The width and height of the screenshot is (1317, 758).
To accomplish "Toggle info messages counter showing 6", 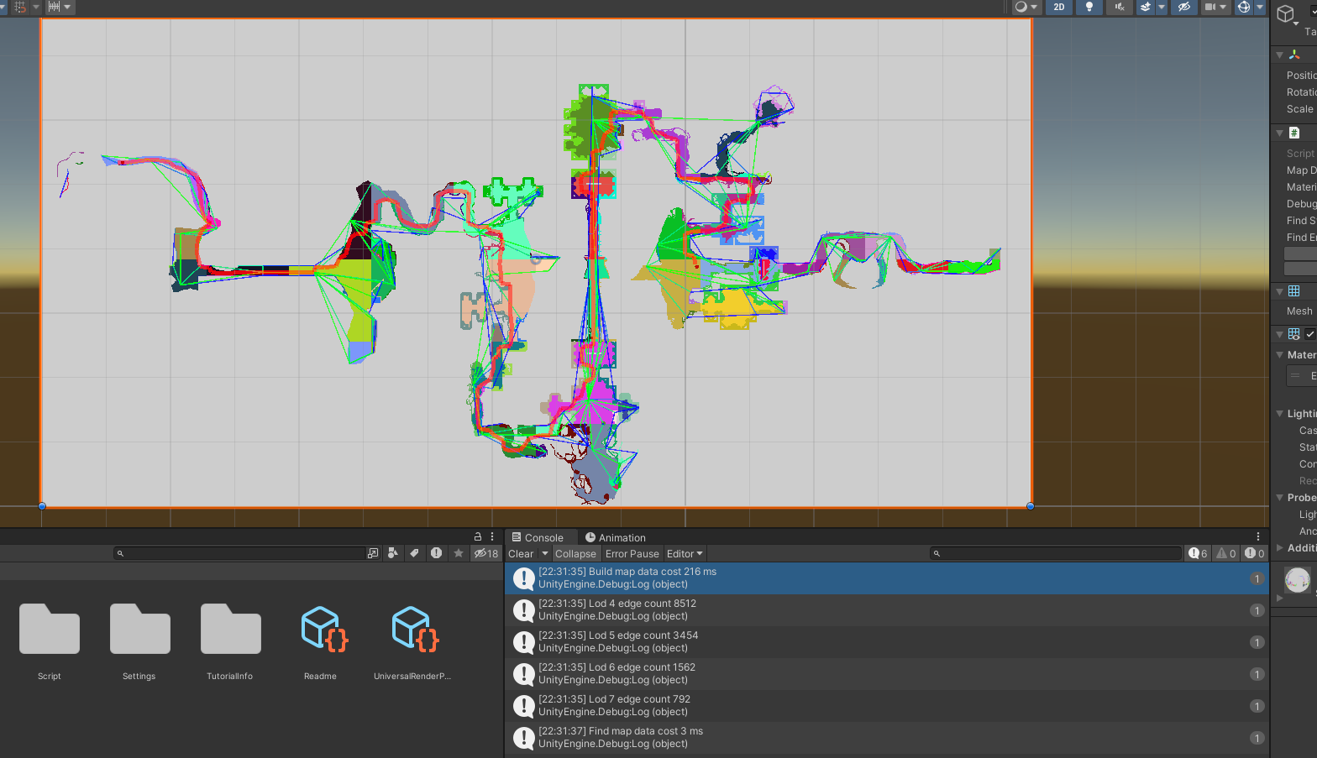I will click(1198, 553).
